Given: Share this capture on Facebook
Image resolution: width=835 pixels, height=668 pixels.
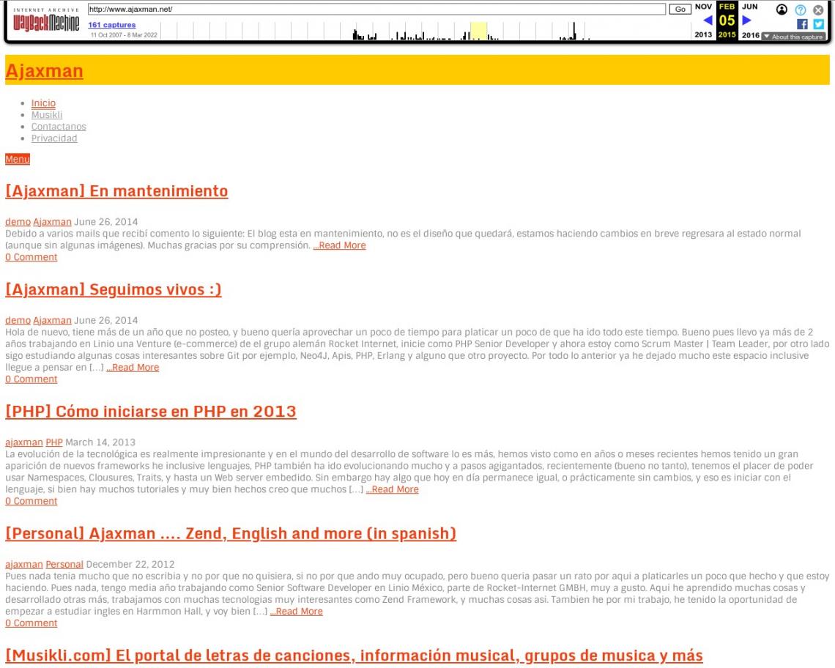Looking at the screenshot, I should (x=802, y=24).
